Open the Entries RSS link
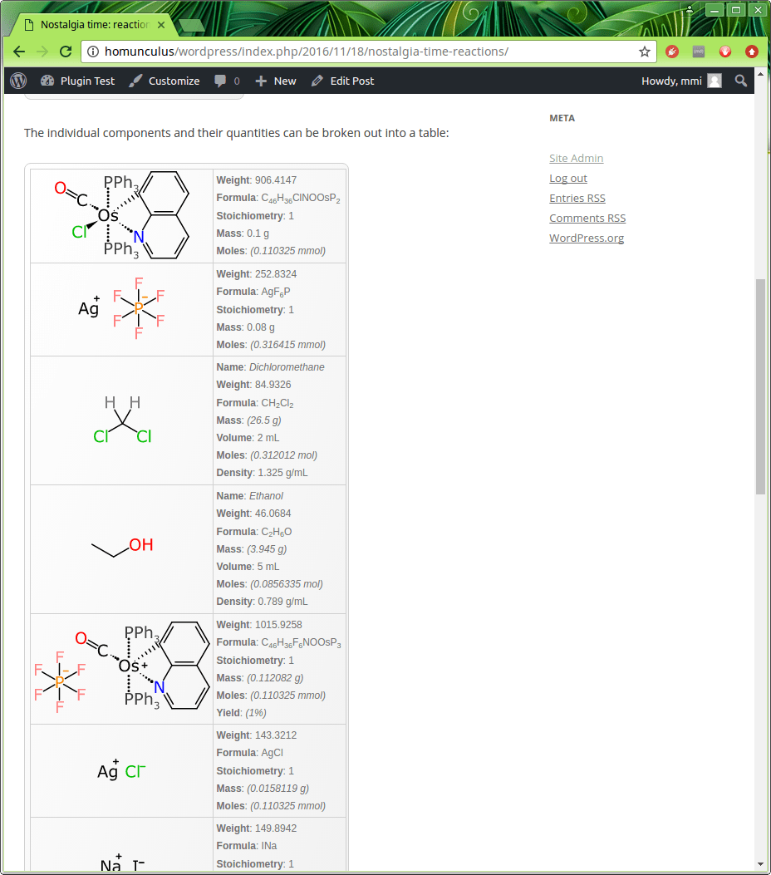Image resolution: width=771 pixels, height=875 pixels. pos(577,198)
